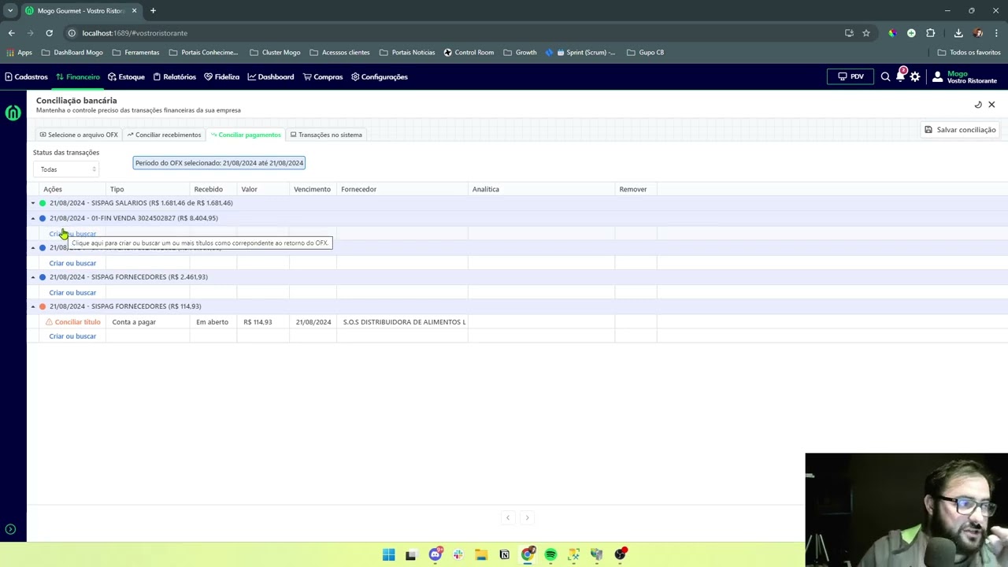Switch to Transações no sistema tab
The height and width of the screenshot is (567, 1008).
[x=326, y=135]
